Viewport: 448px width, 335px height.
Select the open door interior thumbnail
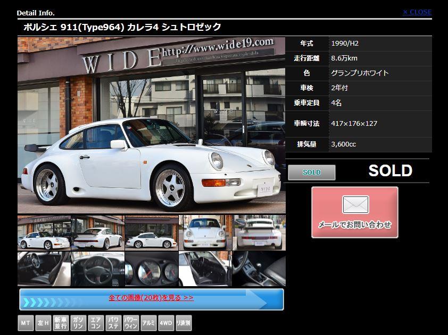tap(205, 269)
